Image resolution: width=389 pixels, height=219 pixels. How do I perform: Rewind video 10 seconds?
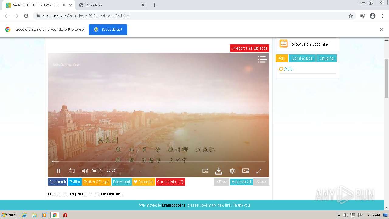(72, 171)
